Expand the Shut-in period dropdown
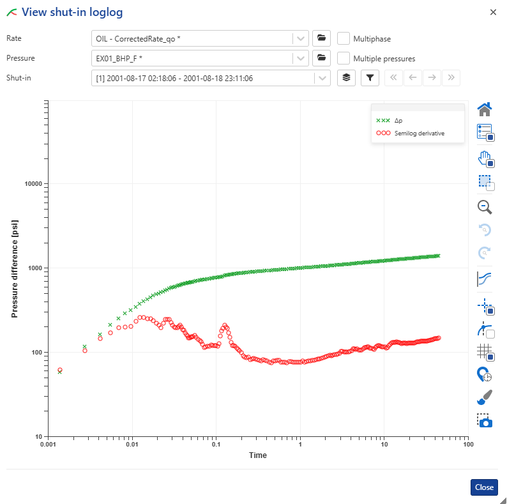Screen dimensions: 507x504 click(322, 78)
